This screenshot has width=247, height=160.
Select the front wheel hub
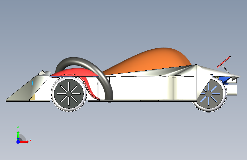[69, 94]
